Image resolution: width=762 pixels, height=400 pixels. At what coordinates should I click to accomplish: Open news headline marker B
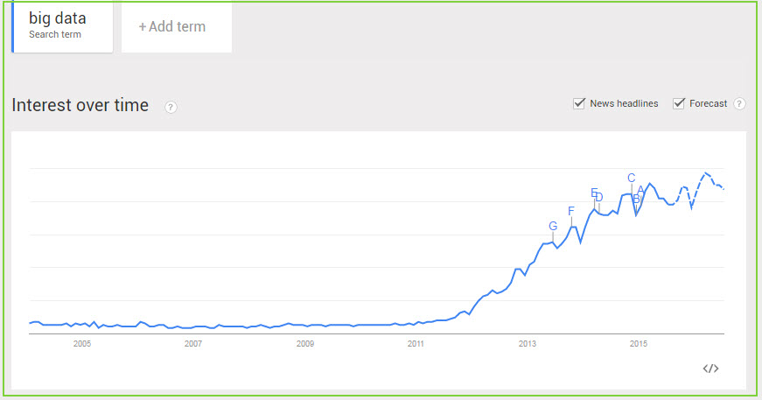pos(636,199)
